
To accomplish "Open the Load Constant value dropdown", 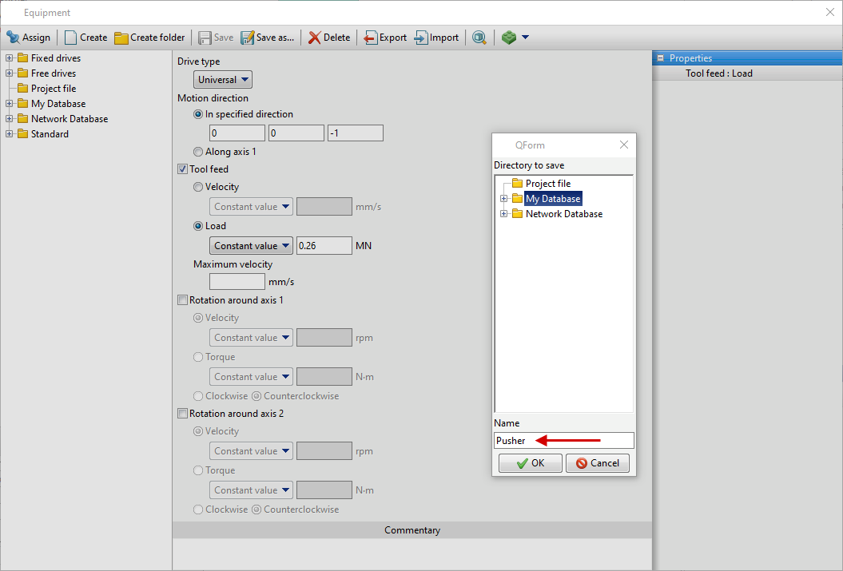I will click(x=251, y=246).
